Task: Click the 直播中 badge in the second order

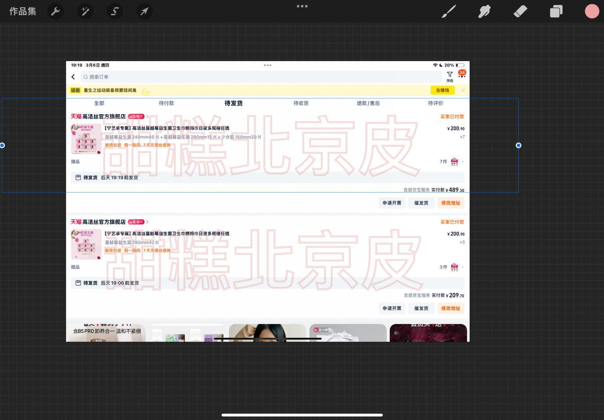Action: 136,222
